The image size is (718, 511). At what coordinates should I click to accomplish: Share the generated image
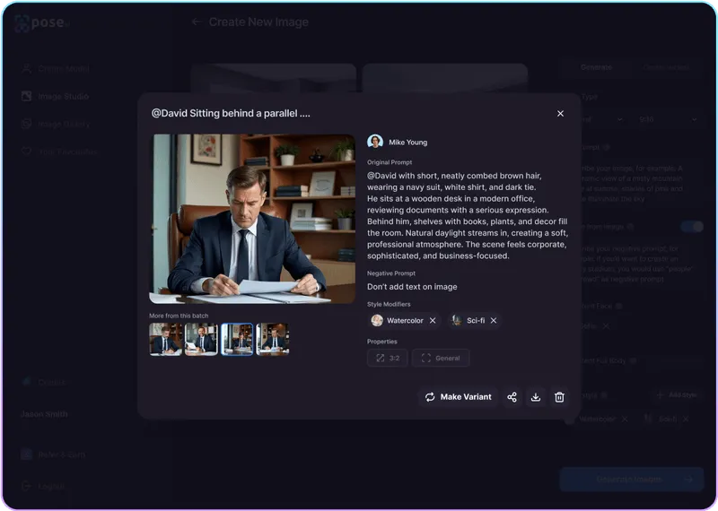pyautogui.click(x=512, y=397)
